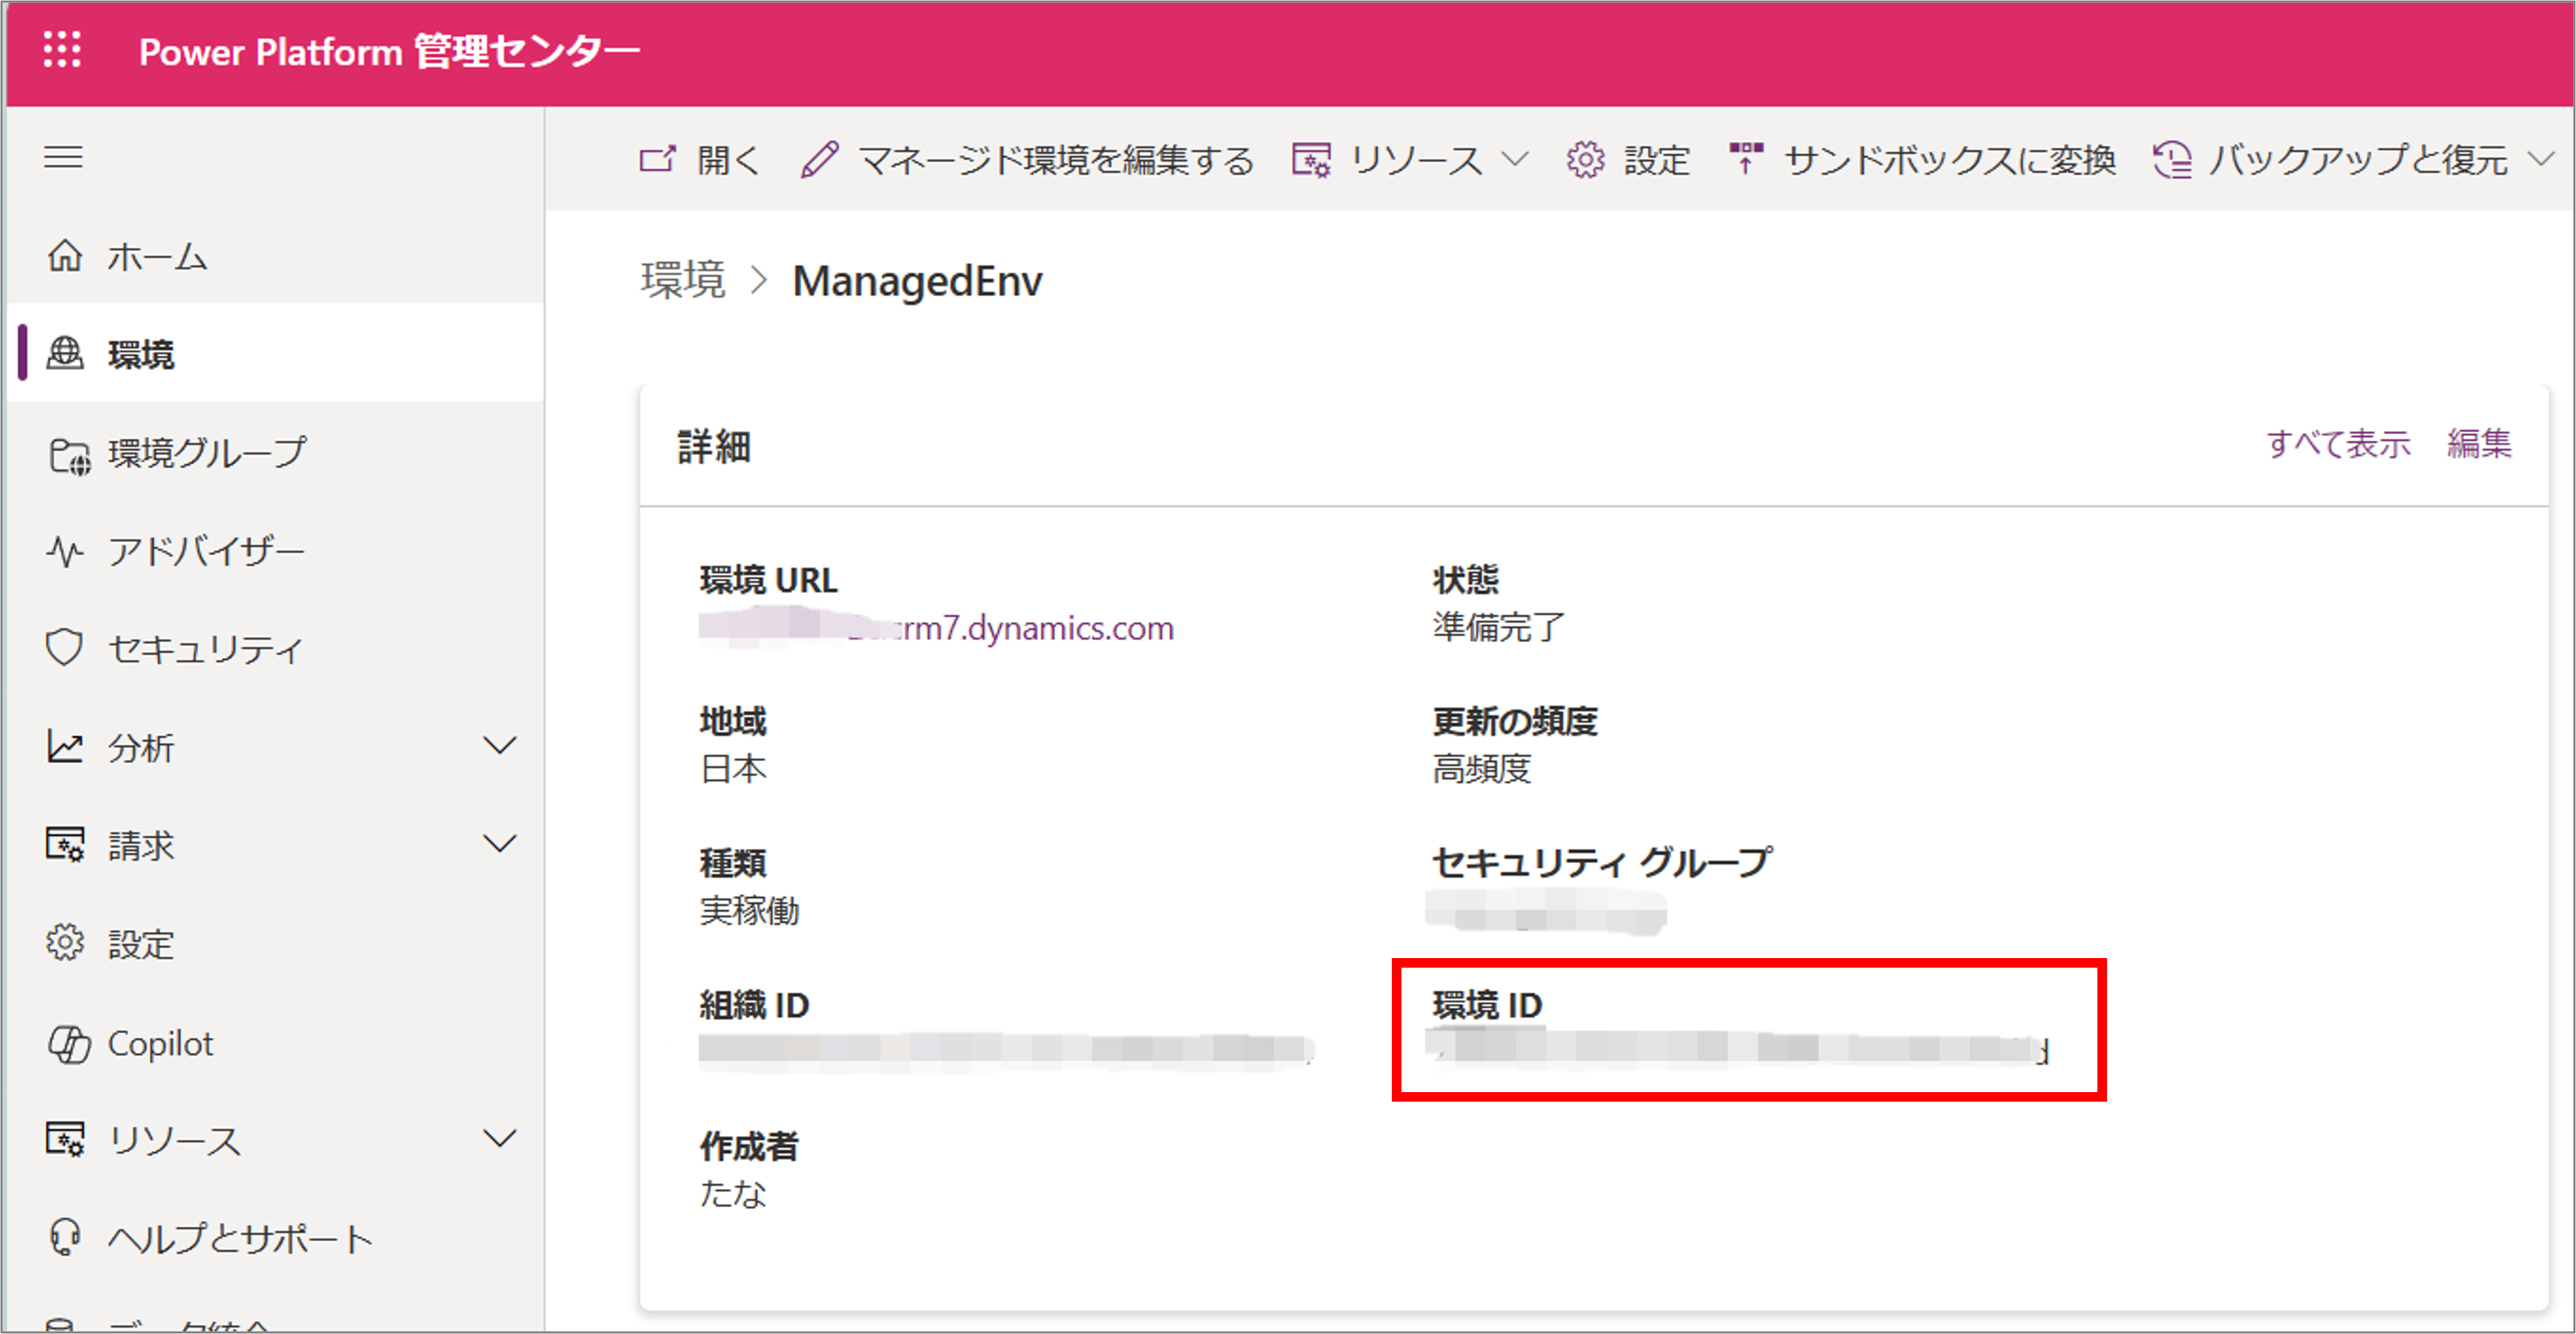Select the マネージド環境を編集する pencil icon
Screen dimensions: 2576x1334
point(820,159)
